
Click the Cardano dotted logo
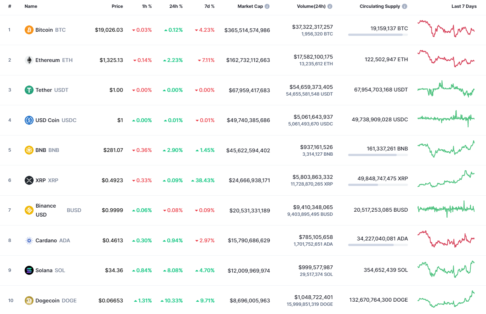[29, 240]
